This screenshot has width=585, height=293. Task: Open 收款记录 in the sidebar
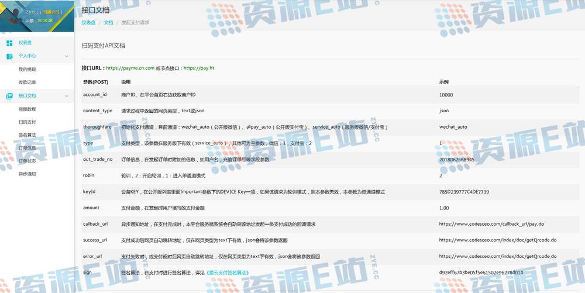tap(27, 82)
